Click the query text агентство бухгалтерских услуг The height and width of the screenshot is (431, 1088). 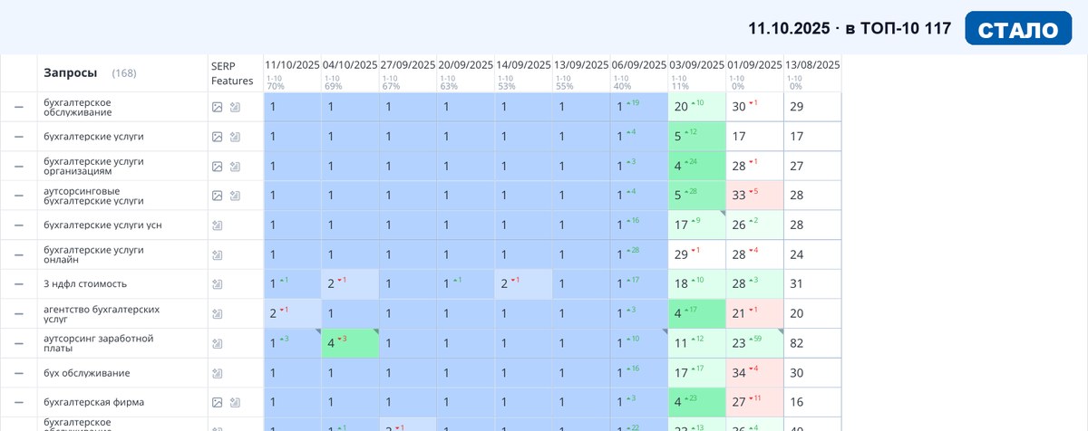102,314
